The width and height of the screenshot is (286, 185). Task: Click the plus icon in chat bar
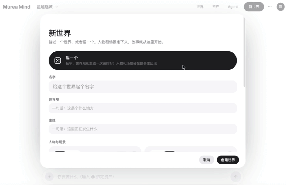(49, 177)
